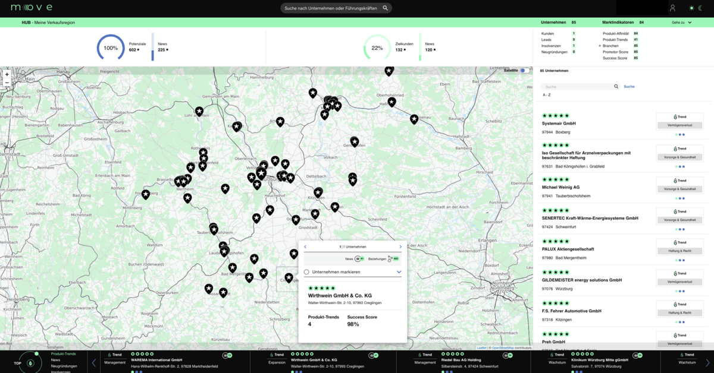Select Insolvenzen filter under Unternehmen

[x=551, y=46]
